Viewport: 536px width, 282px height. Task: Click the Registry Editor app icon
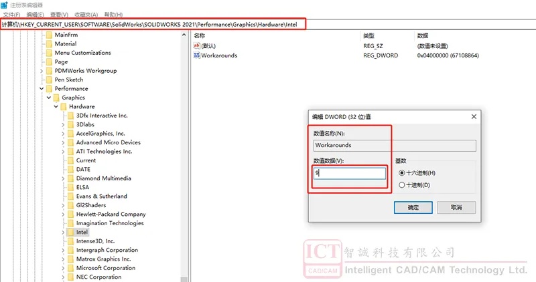(x=5, y=5)
